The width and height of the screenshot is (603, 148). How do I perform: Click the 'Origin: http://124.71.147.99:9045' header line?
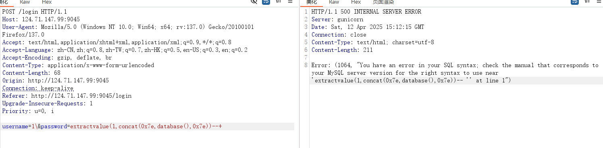(56, 80)
